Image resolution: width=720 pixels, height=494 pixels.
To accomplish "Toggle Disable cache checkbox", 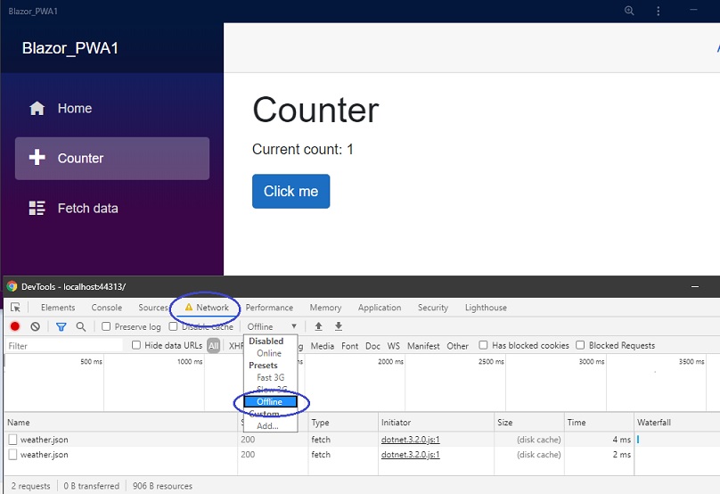I will click(173, 326).
